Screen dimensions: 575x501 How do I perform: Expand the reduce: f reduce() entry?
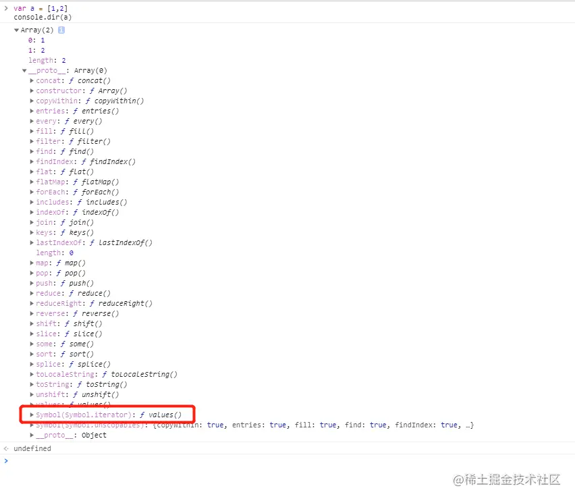click(32, 294)
